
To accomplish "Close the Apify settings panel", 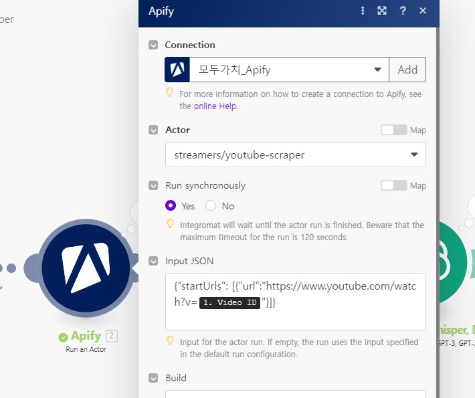I will pos(423,11).
